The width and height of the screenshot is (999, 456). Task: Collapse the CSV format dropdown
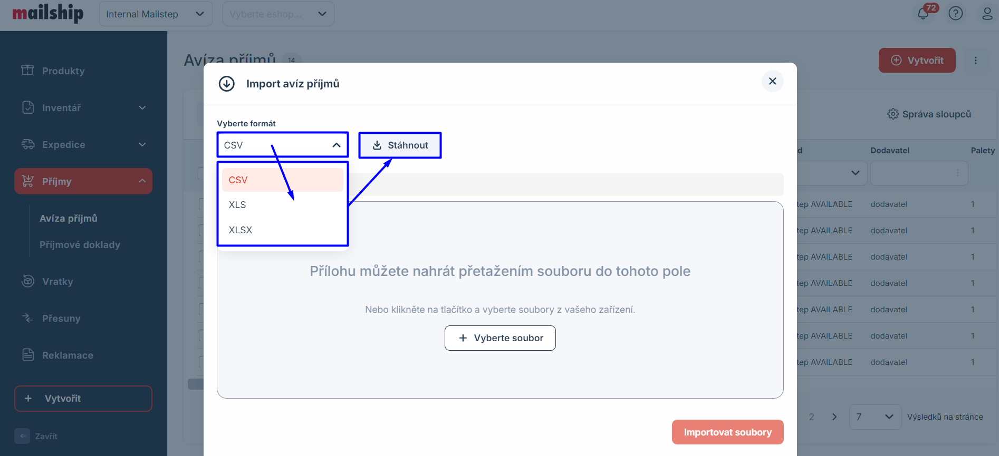336,145
